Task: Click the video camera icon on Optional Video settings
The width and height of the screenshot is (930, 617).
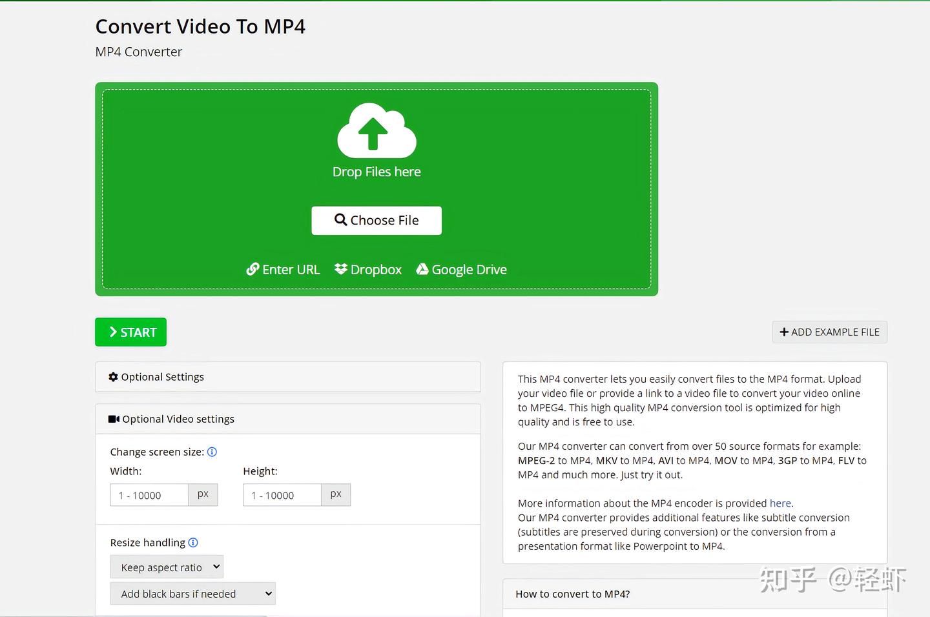Action: (112, 419)
